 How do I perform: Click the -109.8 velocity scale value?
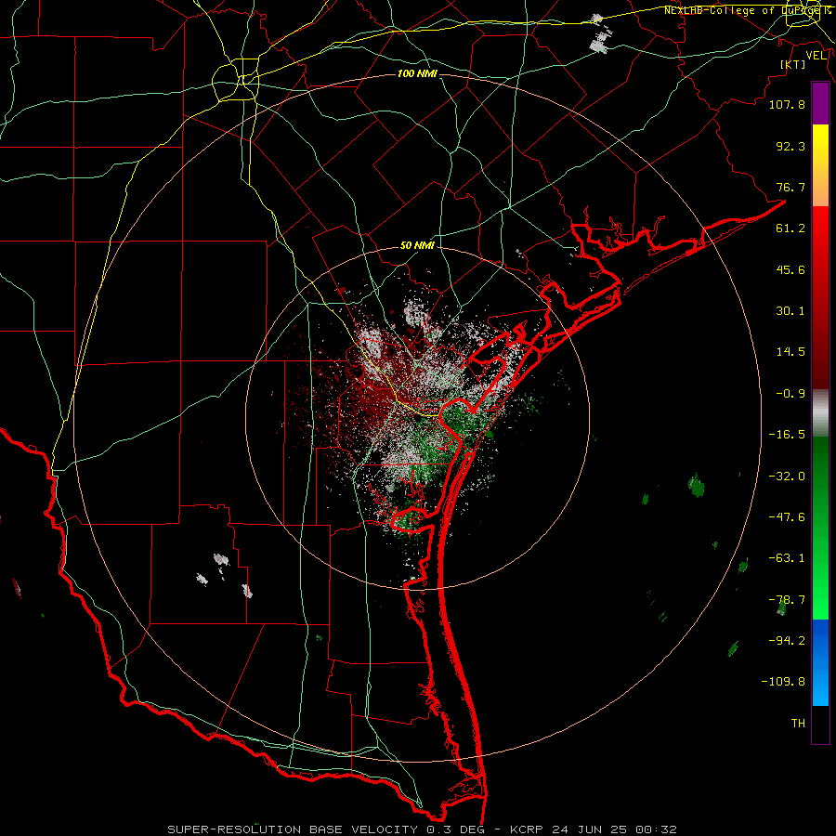coord(783,682)
